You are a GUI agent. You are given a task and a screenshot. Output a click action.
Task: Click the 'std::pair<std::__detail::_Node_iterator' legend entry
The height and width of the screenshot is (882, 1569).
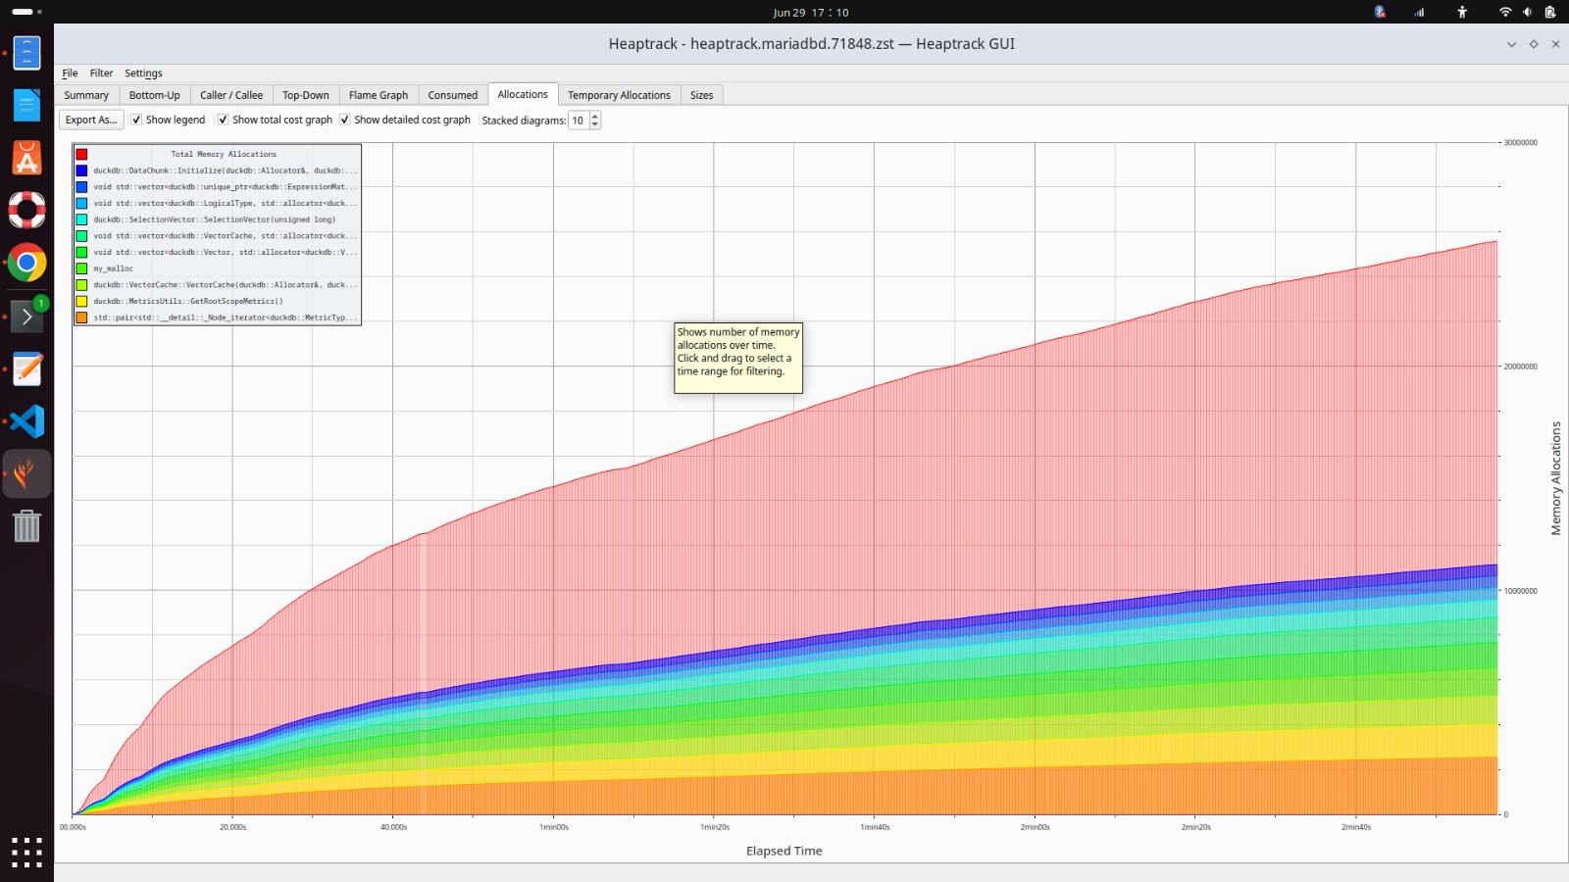pos(226,318)
